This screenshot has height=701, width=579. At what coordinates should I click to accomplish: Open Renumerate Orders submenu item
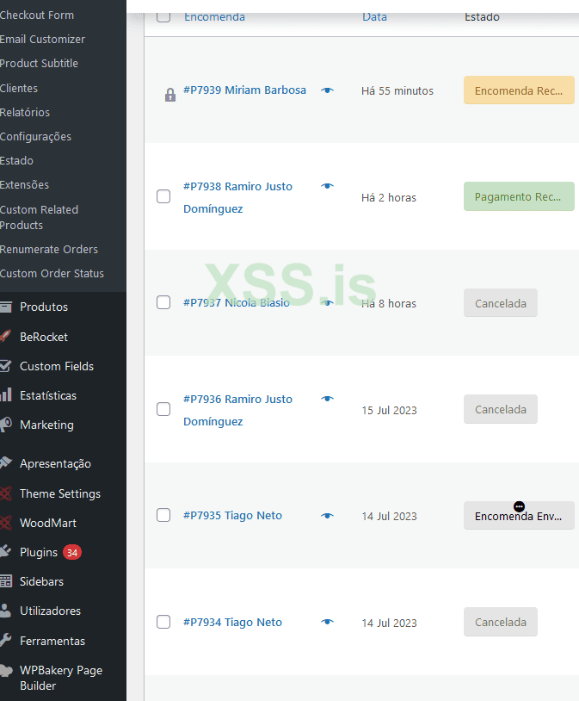(x=49, y=249)
